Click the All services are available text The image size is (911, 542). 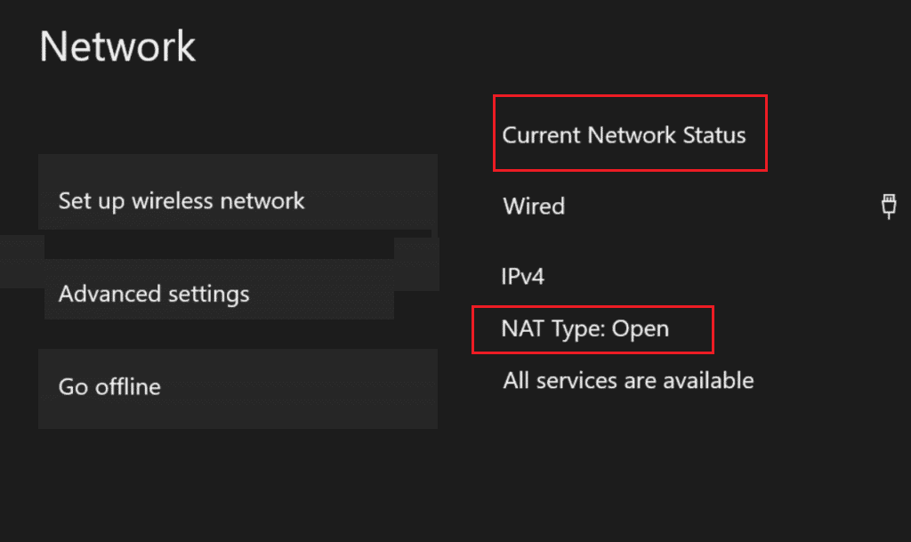pos(628,381)
